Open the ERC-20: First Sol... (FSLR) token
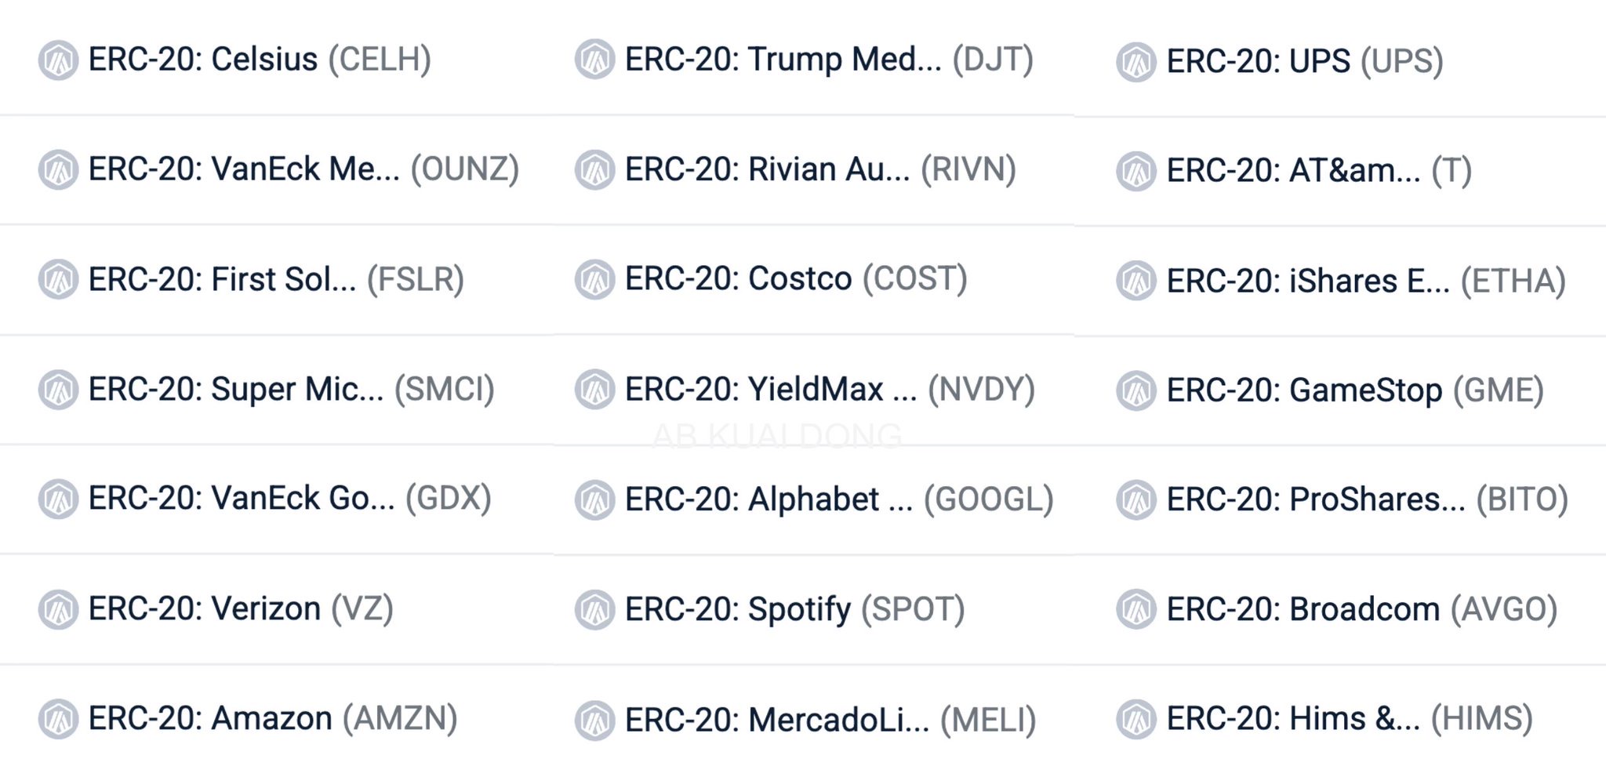The image size is (1606, 777). click(x=276, y=280)
